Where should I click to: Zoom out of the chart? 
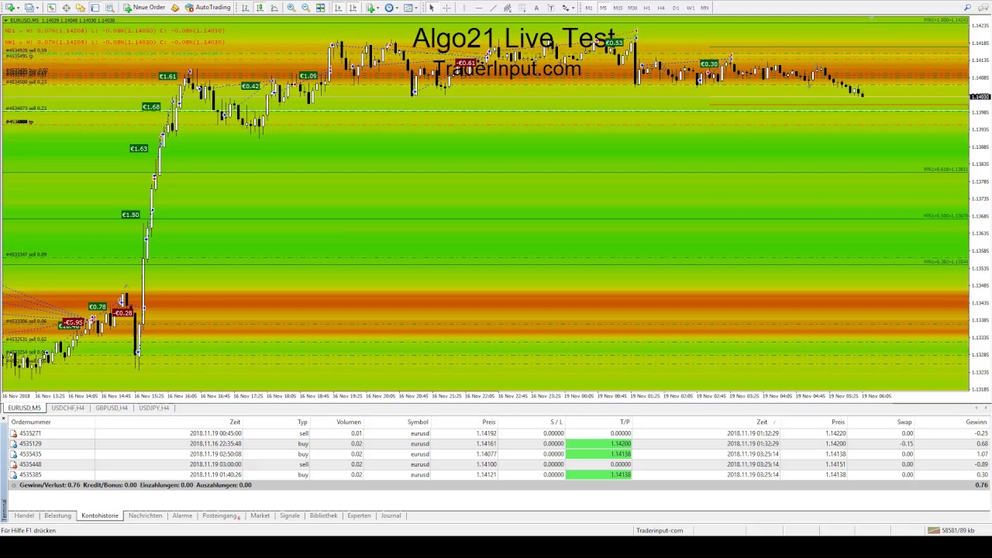[x=305, y=8]
